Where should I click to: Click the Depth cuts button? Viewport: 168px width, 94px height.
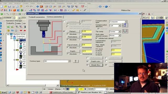tap(96, 61)
